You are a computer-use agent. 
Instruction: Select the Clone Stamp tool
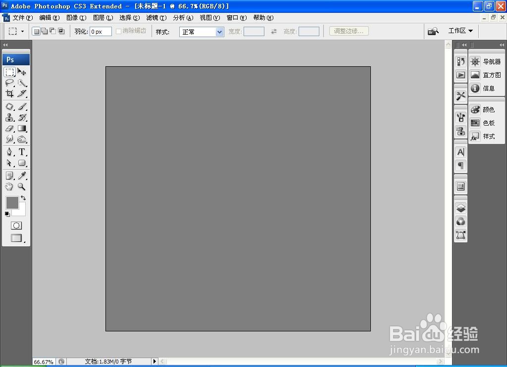click(10, 117)
